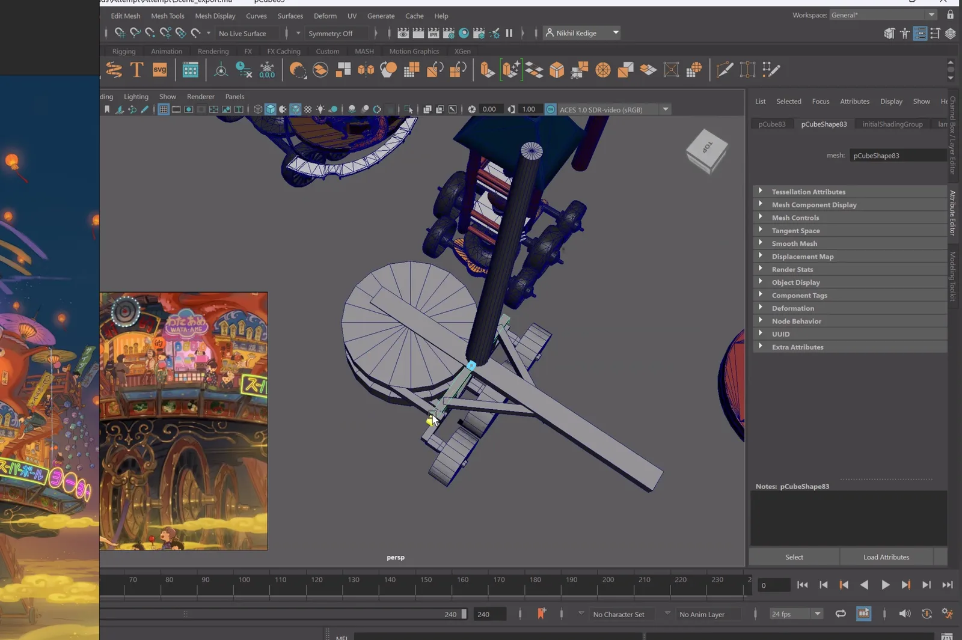962x640 pixels.
Task: Click the Extrude shelf icon
Action: (x=487, y=70)
